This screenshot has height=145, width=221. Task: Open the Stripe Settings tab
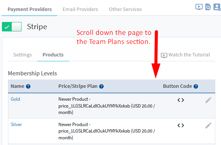pos(22,55)
